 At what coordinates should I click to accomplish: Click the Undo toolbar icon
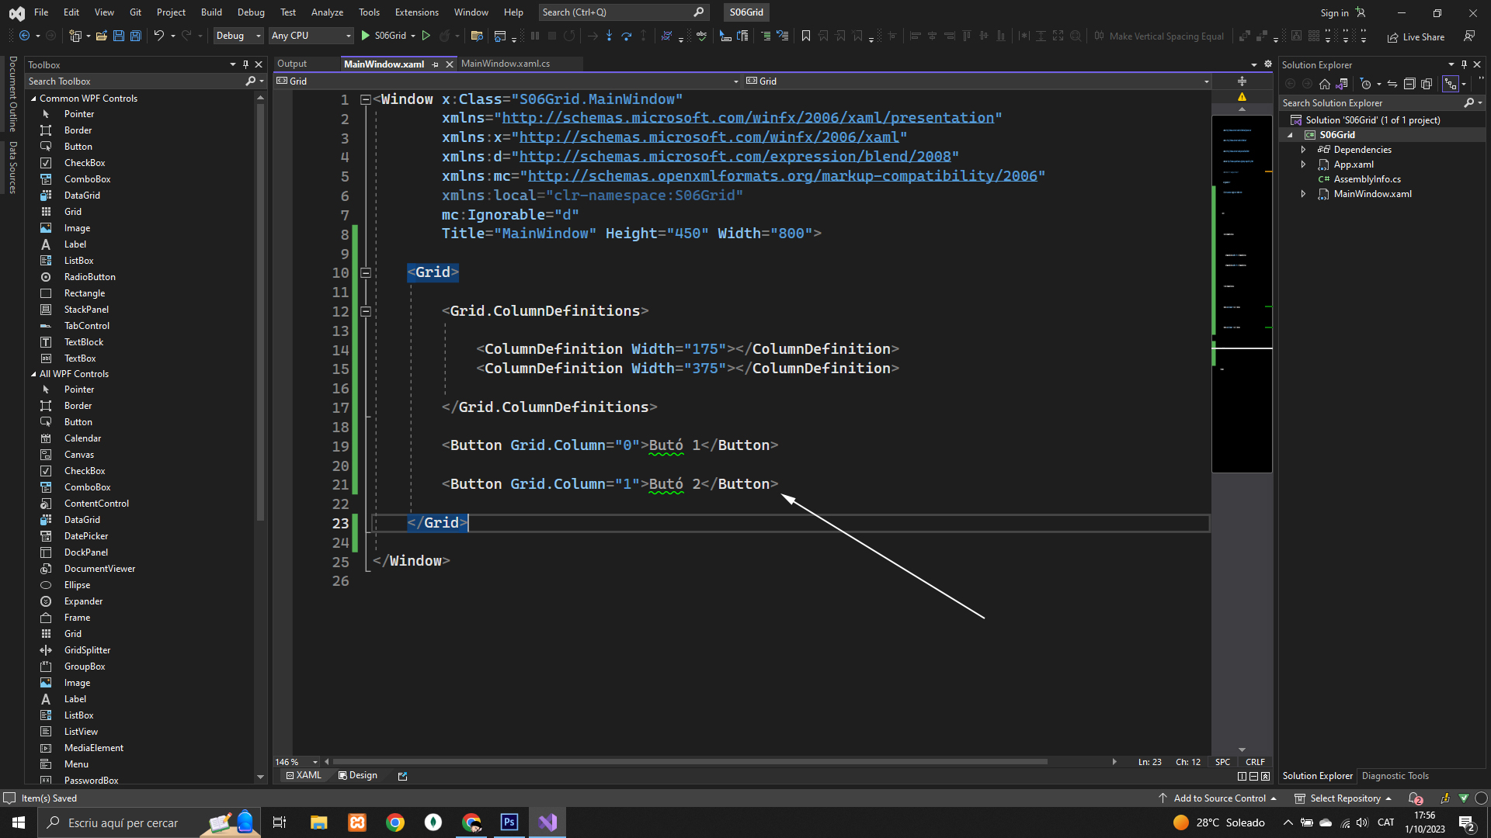point(158,36)
